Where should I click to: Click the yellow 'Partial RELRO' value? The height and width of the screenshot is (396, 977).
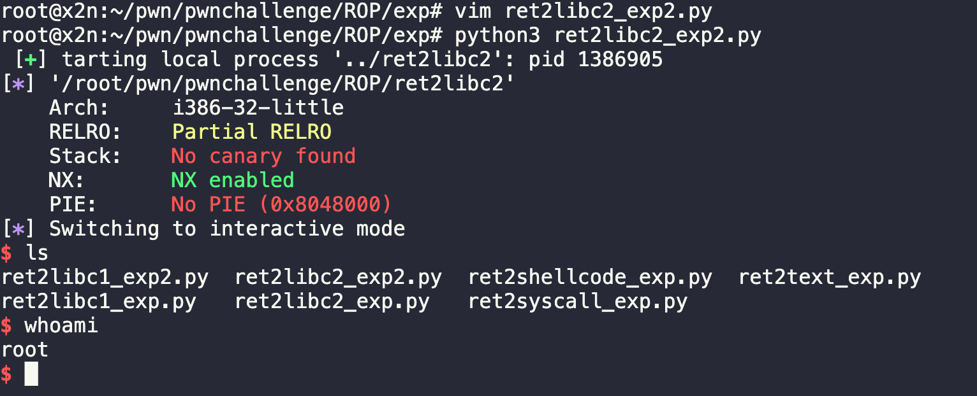click(252, 132)
